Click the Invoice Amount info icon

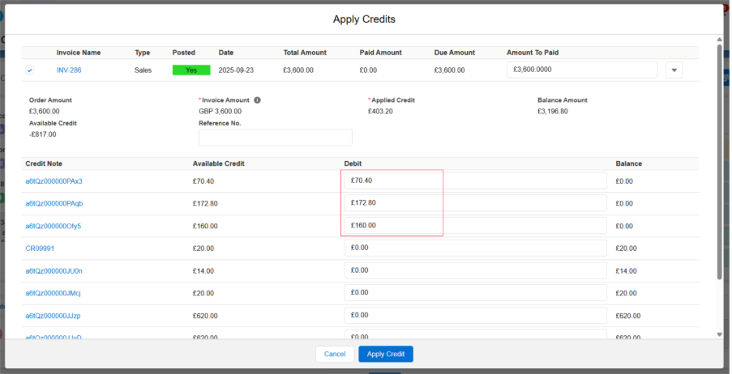click(257, 100)
